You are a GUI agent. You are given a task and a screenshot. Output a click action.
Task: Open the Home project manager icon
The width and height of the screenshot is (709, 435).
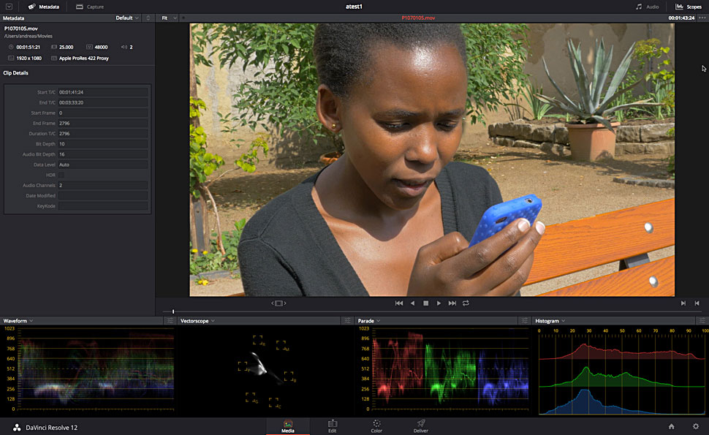click(x=671, y=426)
